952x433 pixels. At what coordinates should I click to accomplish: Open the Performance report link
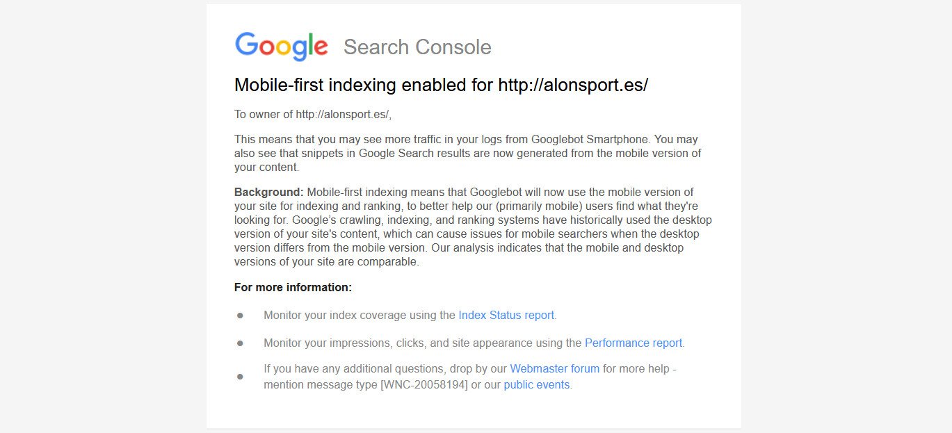(x=633, y=343)
